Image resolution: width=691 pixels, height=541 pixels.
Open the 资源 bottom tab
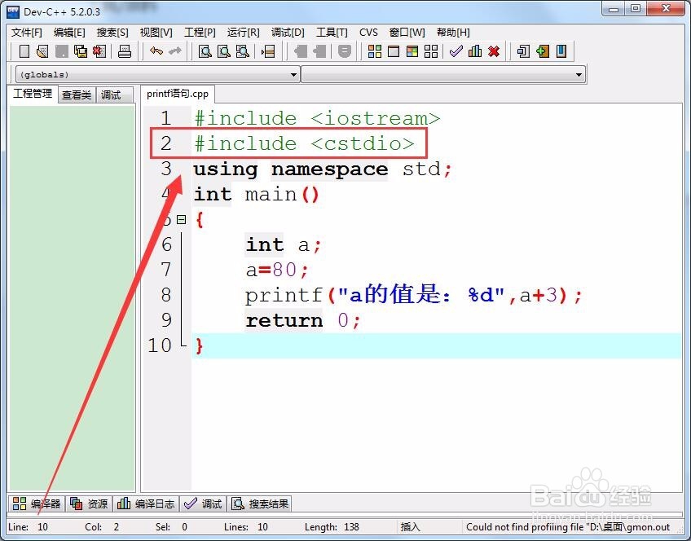(x=89, y=504)
